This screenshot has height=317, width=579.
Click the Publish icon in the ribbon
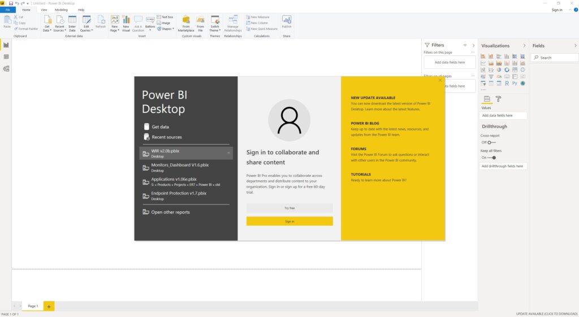click(287, 21)
